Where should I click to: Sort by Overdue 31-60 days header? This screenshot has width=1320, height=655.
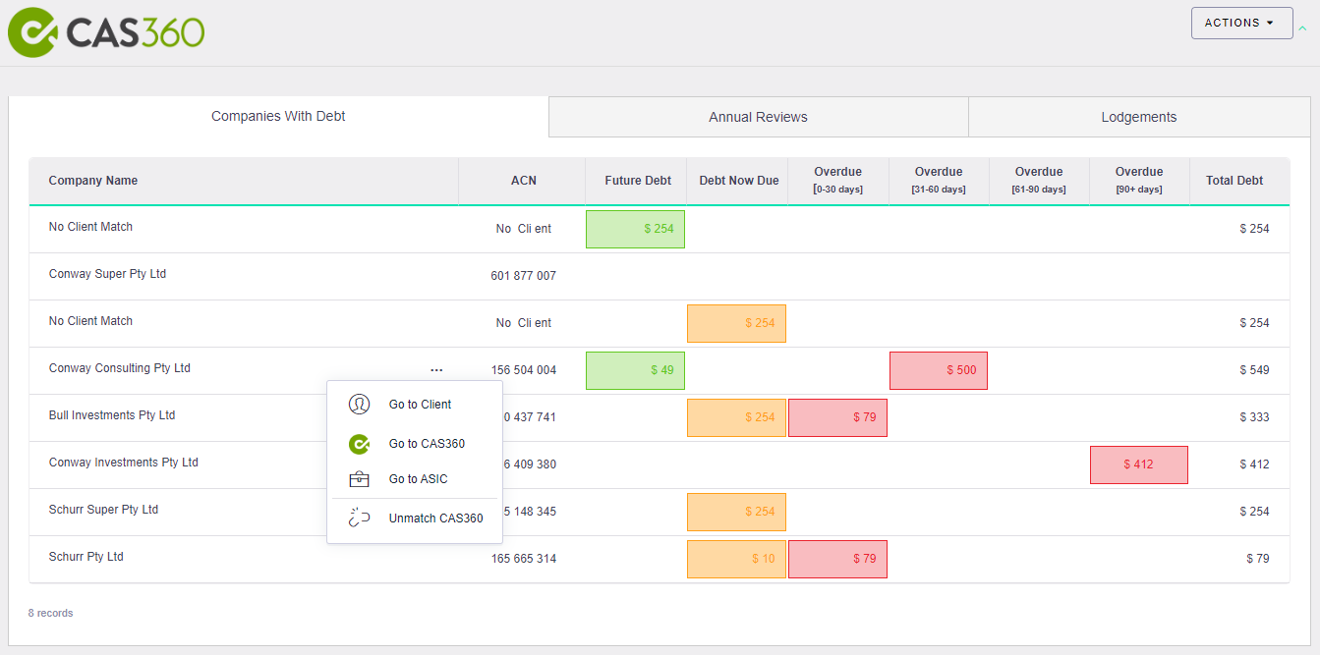click(939, 181)
